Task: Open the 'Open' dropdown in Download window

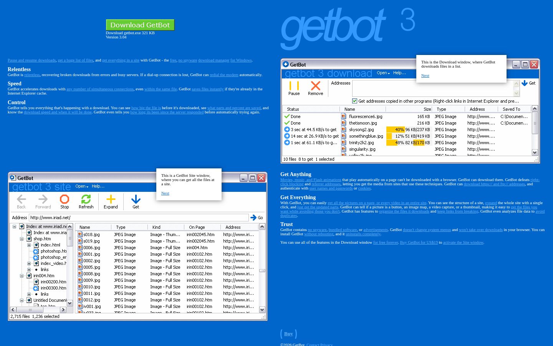Action: (x=383, y=73)
